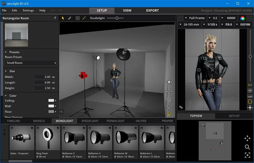Screen dimensions: 254x163
Task: Toggle favorite star on Reflector S 18cm card
Action: (x=84, y=128)
